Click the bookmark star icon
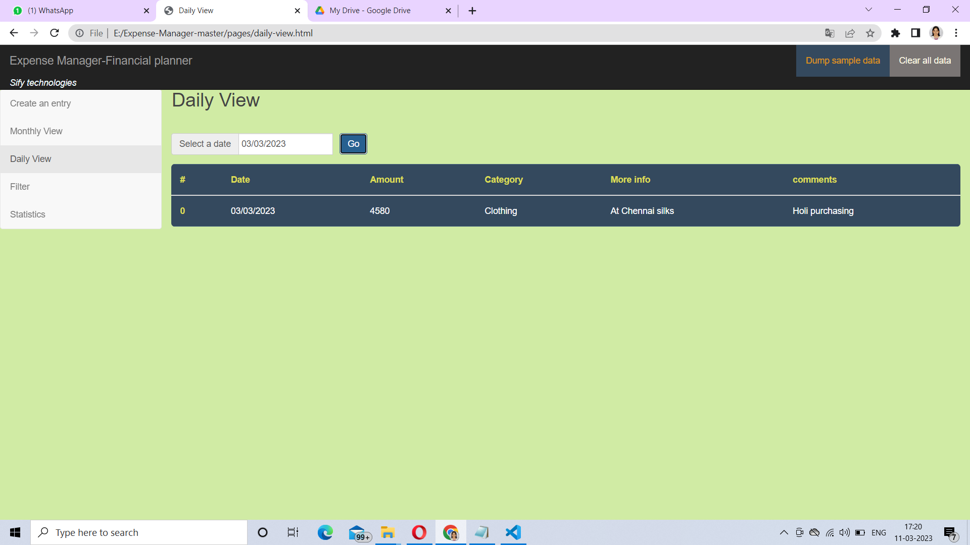Viewport: 970px width, 545px height. tap(870, 33)
